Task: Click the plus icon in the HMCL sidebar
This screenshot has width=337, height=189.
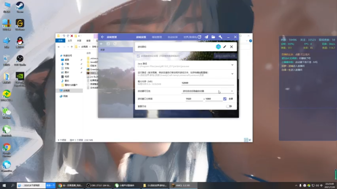Action: (x=101, y=44)
